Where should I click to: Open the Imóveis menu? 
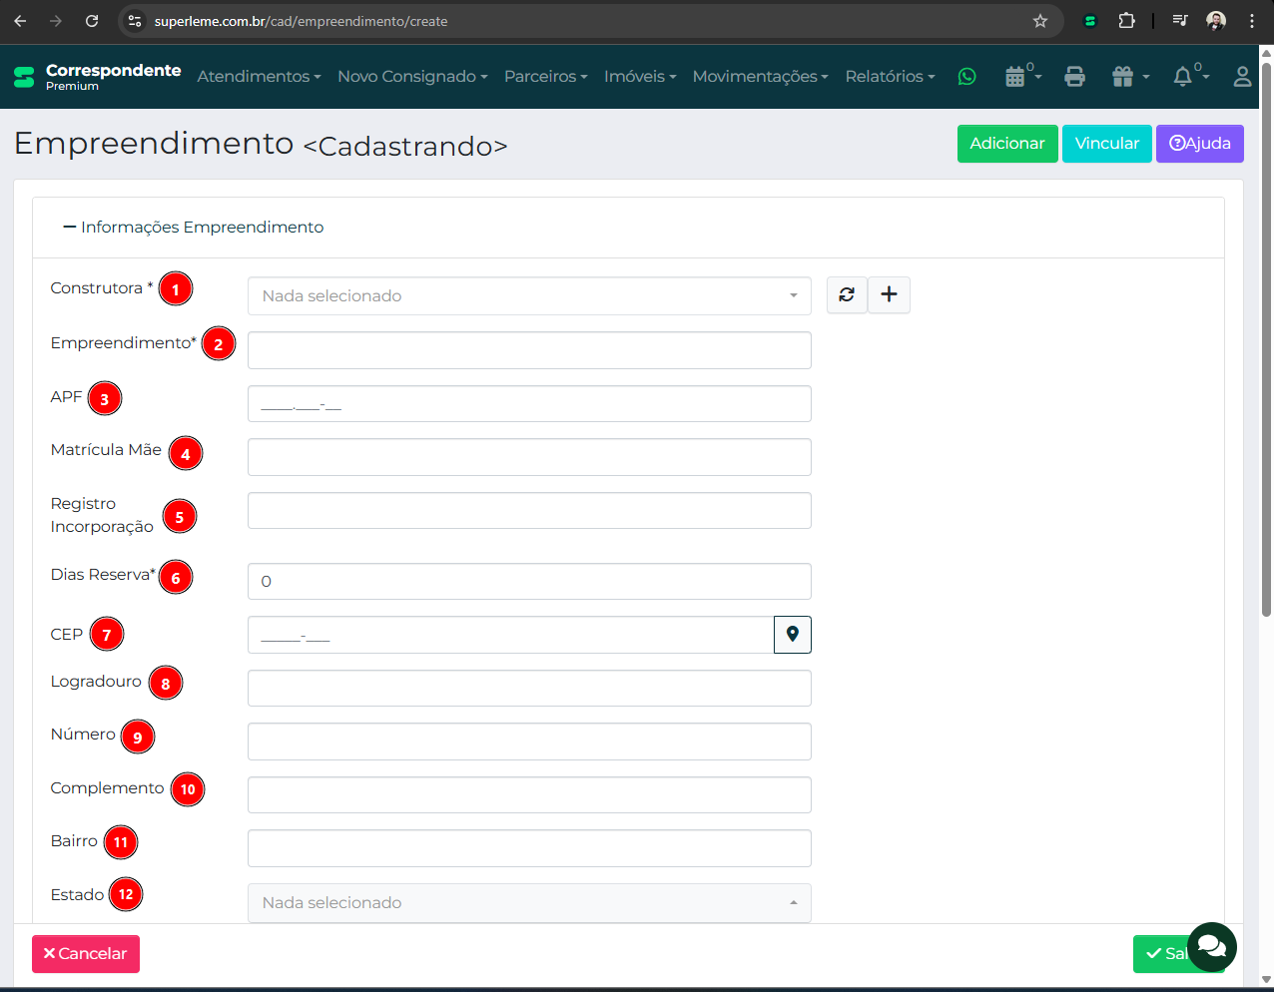(x=640, y=77)
